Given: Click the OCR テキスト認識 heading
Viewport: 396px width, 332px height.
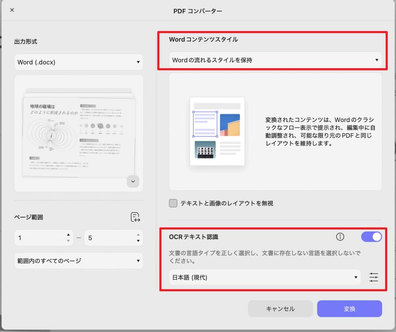Looking at the screenshot, I should tap(193, 237).
